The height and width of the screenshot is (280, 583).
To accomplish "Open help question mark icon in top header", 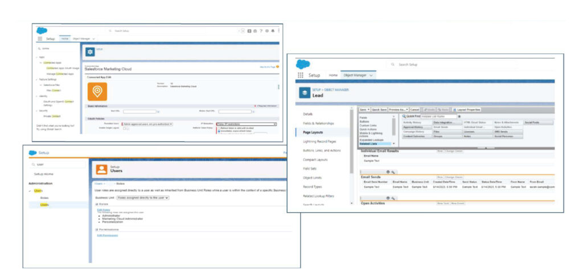I will click(x=261, y=31).
